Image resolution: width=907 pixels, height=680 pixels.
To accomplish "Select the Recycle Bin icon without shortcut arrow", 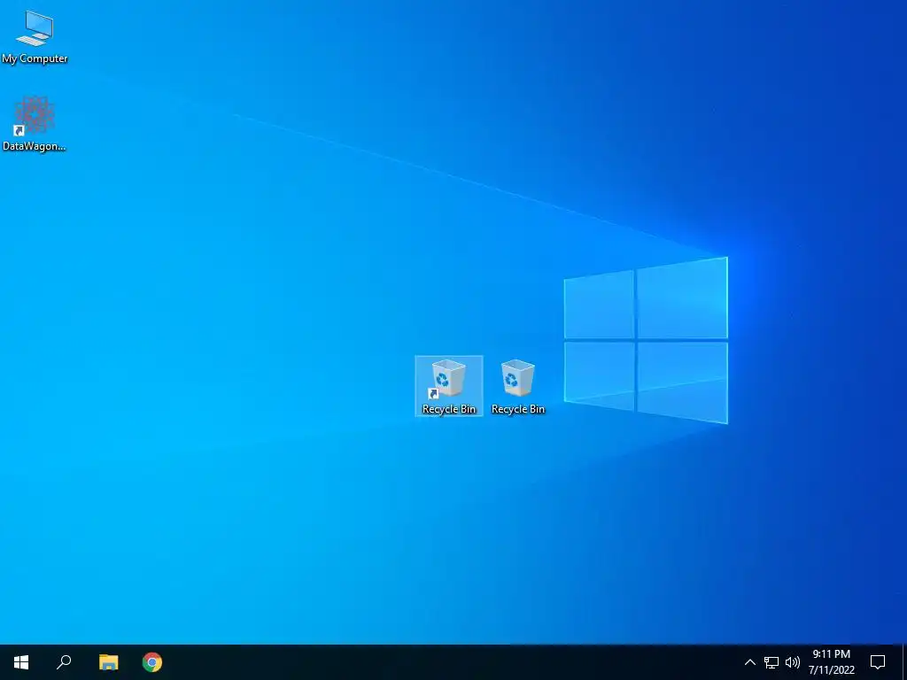I will coord(517,386).
